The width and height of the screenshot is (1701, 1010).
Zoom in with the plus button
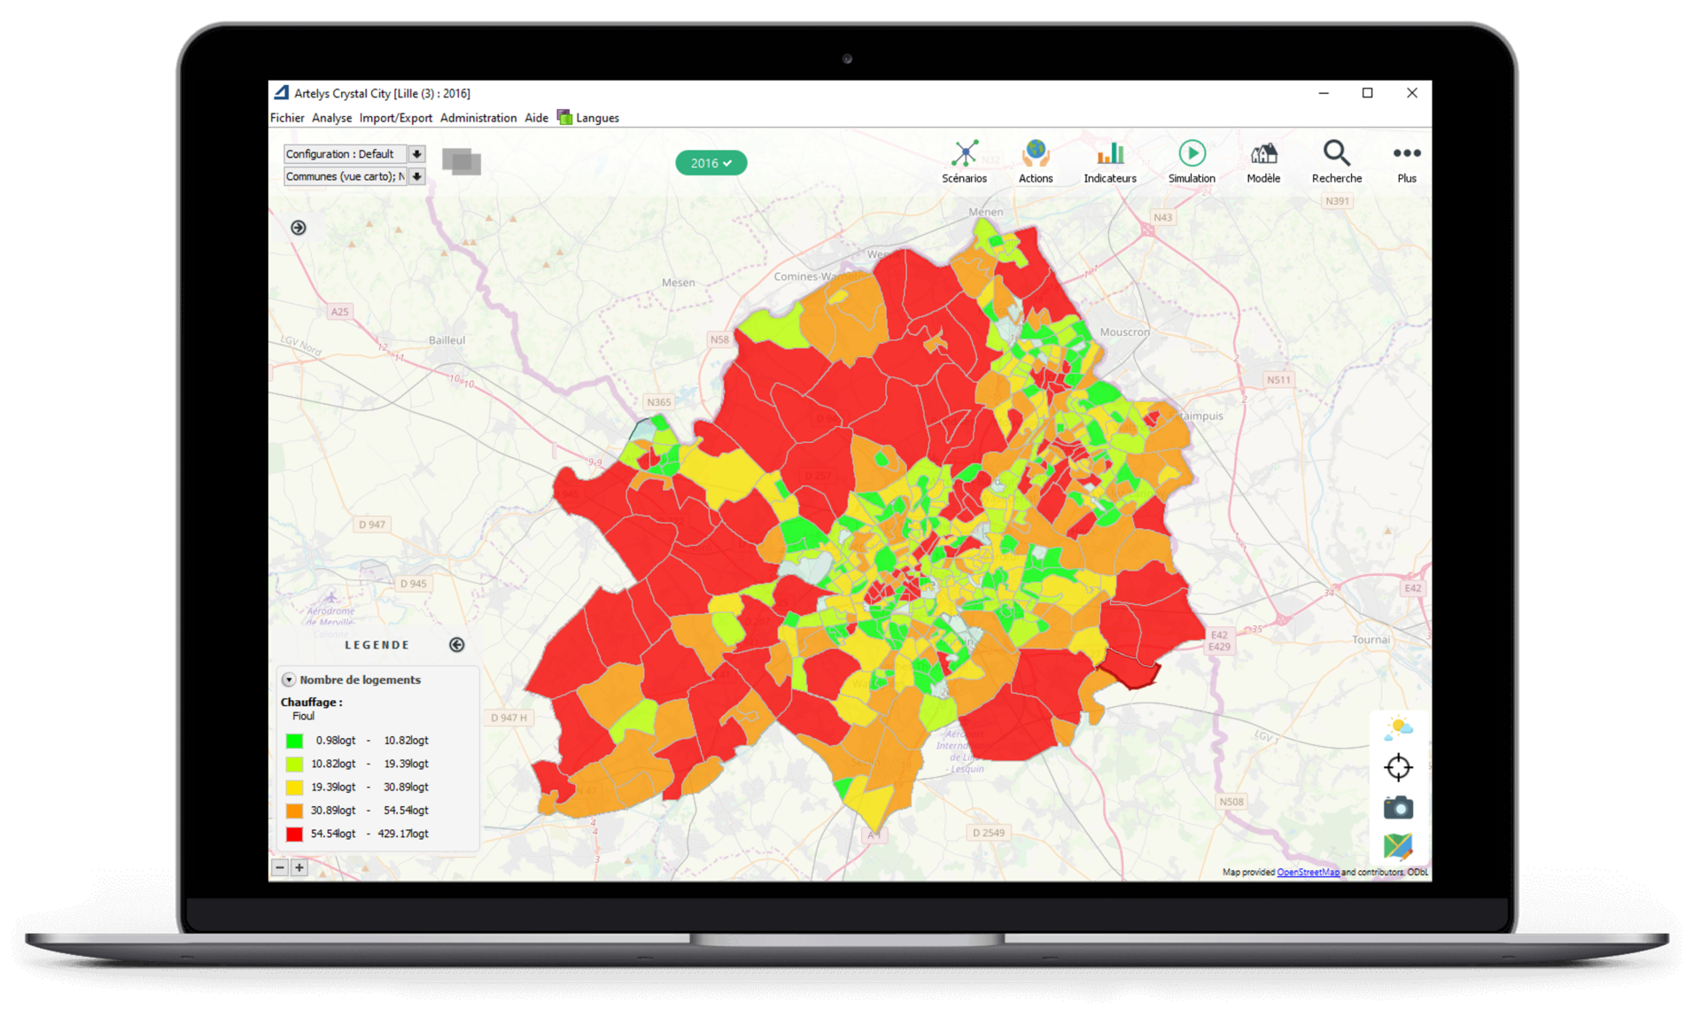click(x=299, y=867)
